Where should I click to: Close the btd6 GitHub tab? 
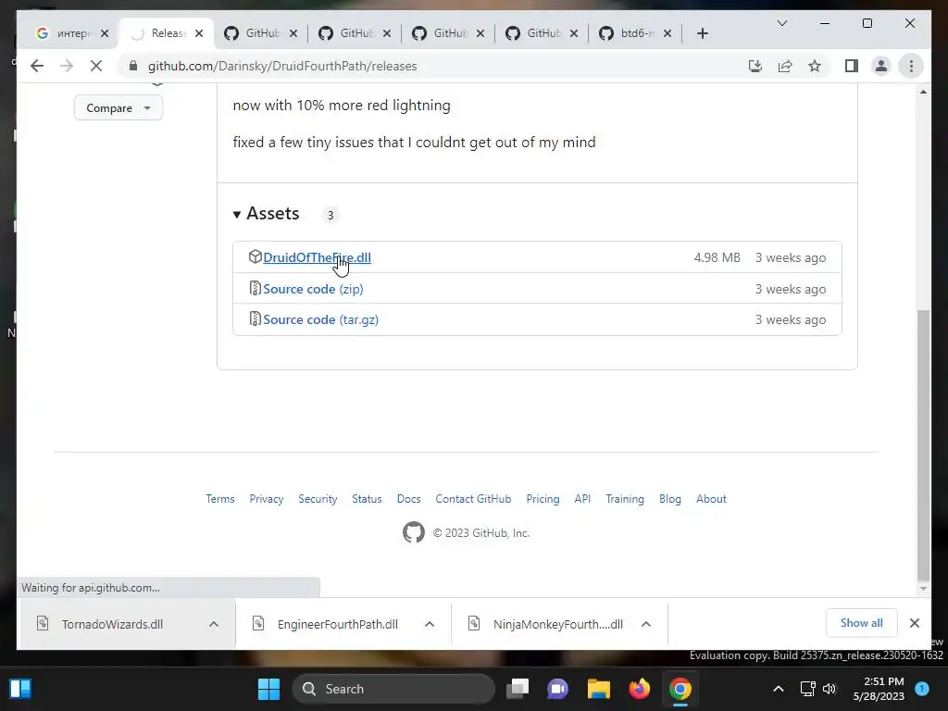667,33
